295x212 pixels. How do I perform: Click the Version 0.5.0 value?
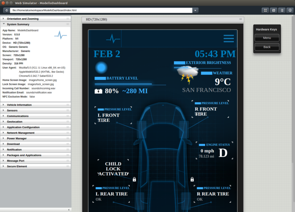[17, 35]
